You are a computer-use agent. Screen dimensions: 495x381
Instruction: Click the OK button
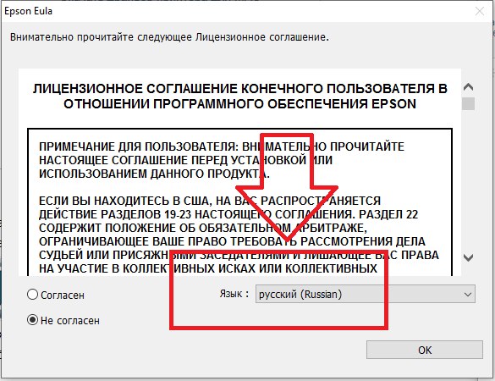(x=425, y=350)
